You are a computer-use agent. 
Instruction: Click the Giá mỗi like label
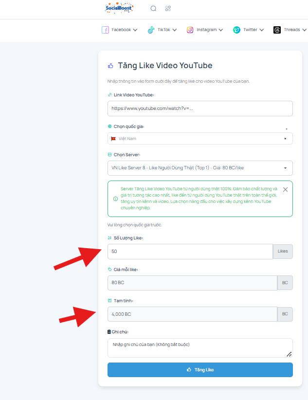126,270
